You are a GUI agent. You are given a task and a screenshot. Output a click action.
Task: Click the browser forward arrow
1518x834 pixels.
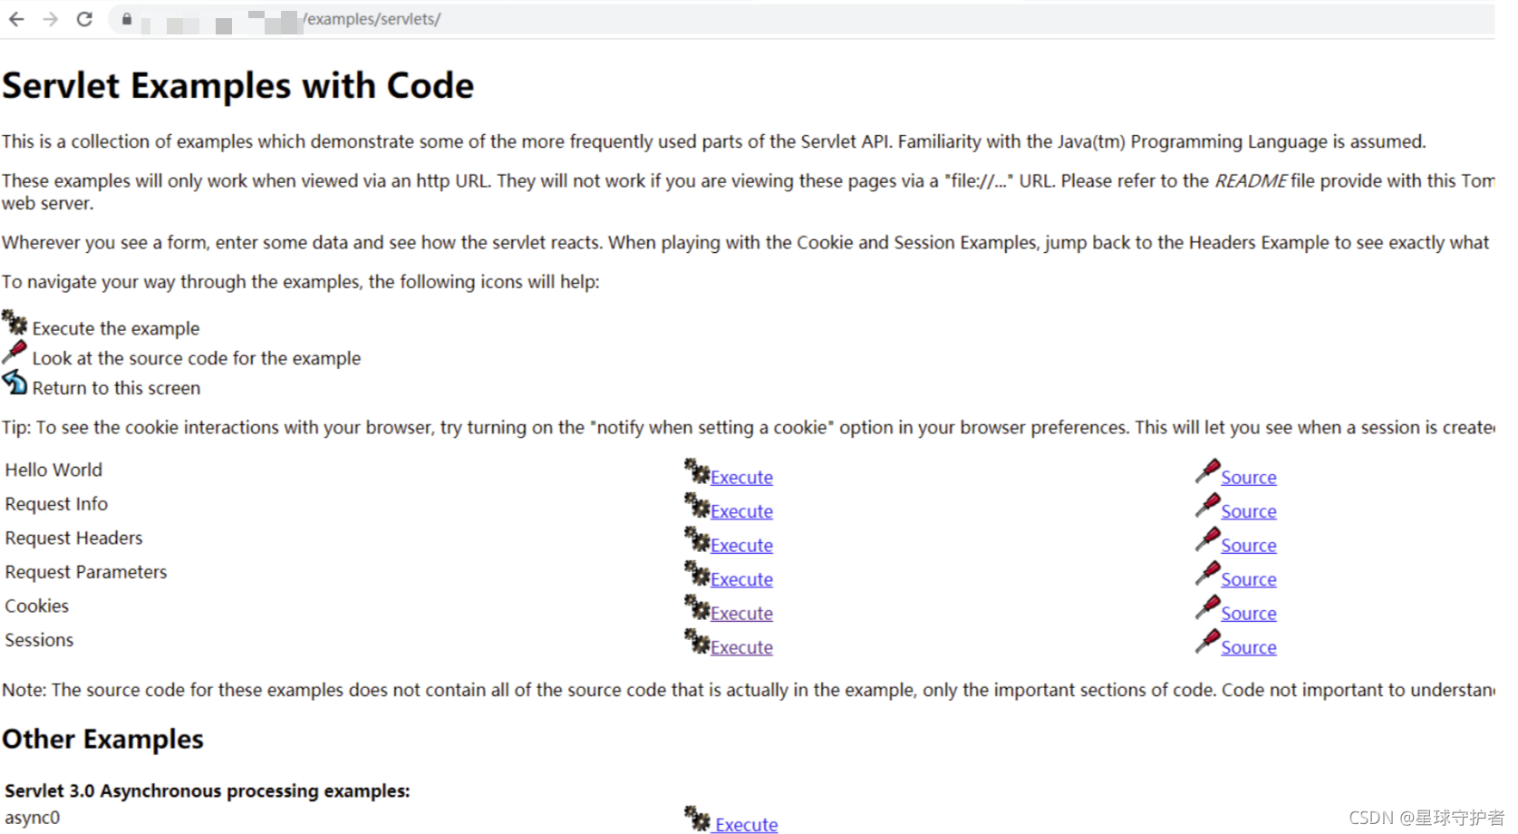tap(51, 19)
